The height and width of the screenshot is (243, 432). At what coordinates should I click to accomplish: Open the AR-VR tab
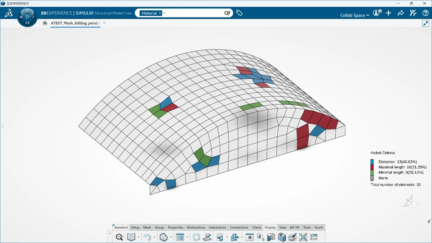click(x=294, y=227)
